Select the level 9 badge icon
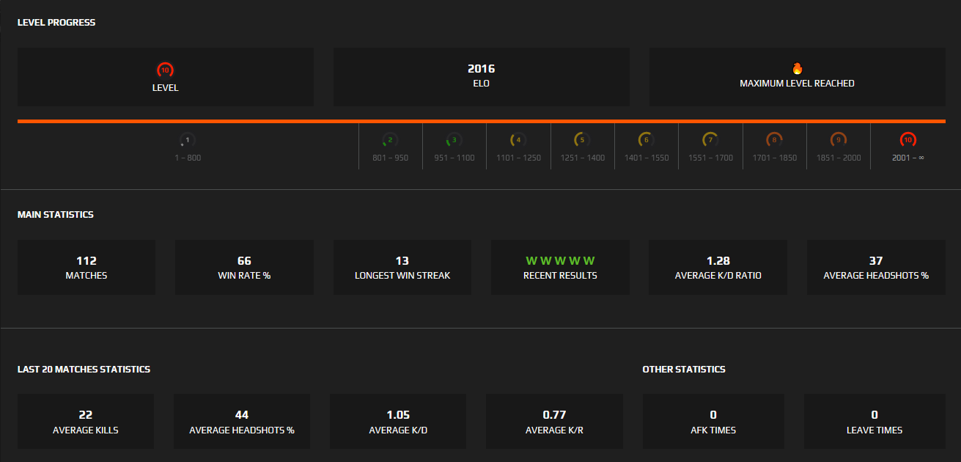This screenshot has height=462, width=961. click(838, 138)
